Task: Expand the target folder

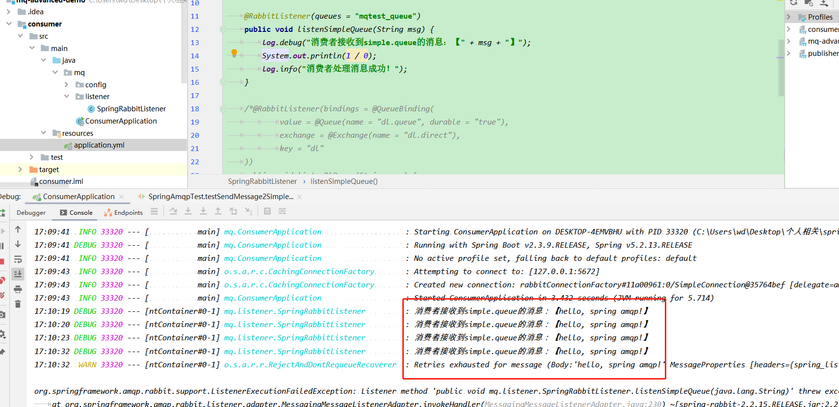Action: 20,169
